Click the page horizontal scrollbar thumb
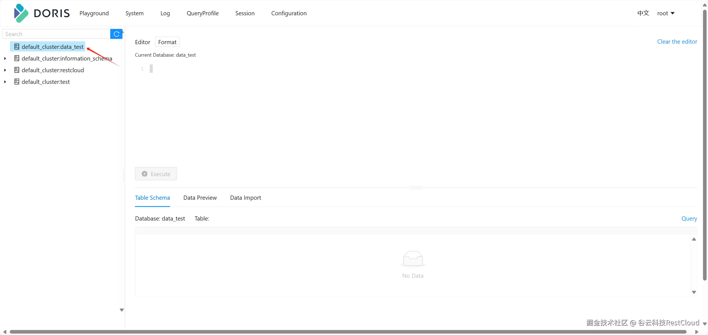 point(348,332)
